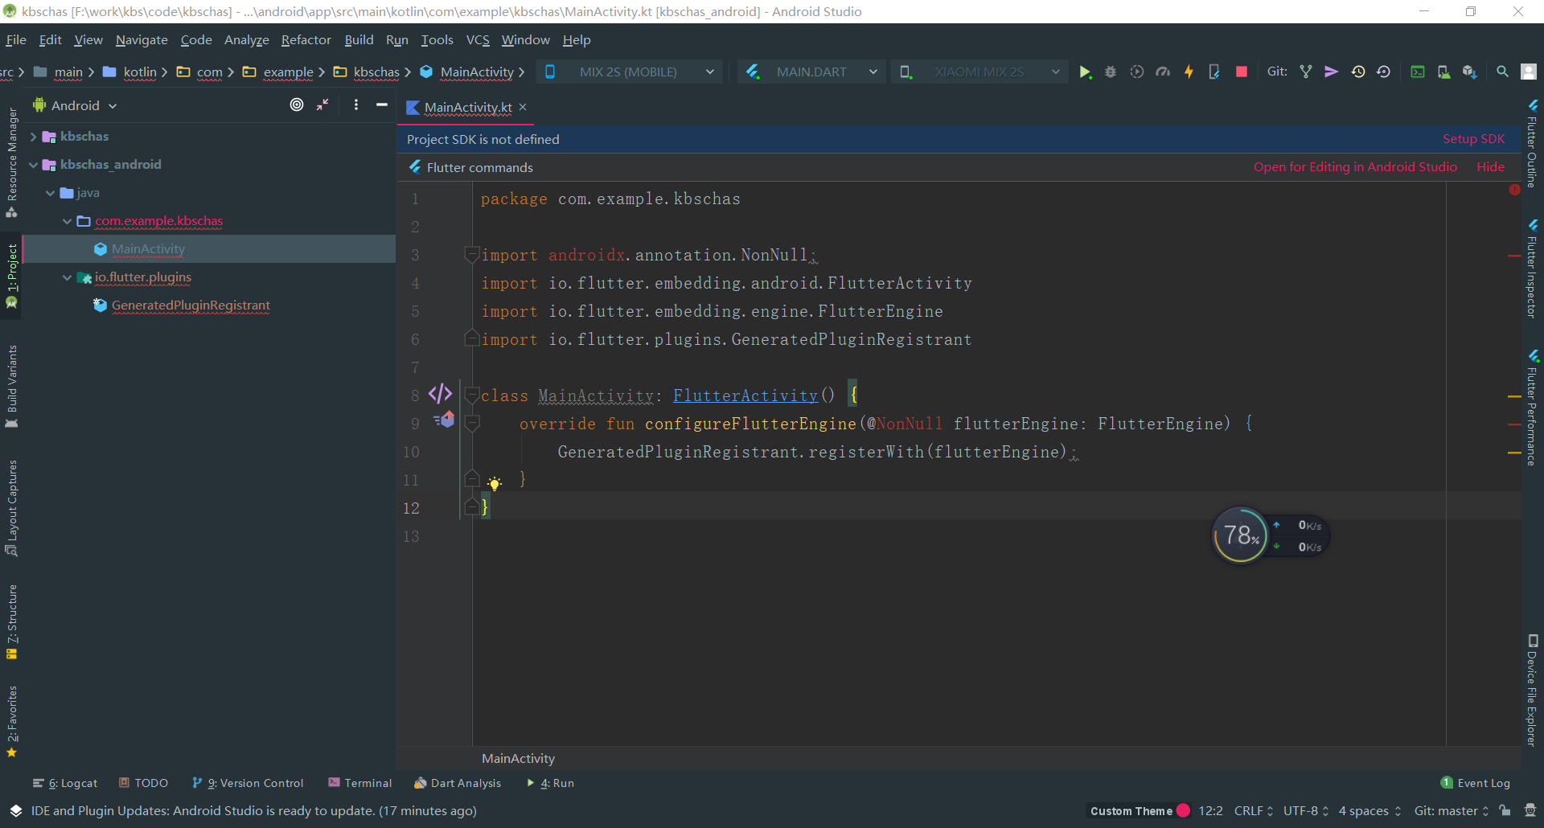Screen dimensions: 1544x828
Task: Open 4 spaces indent settings
Action: coord(1369,810)
